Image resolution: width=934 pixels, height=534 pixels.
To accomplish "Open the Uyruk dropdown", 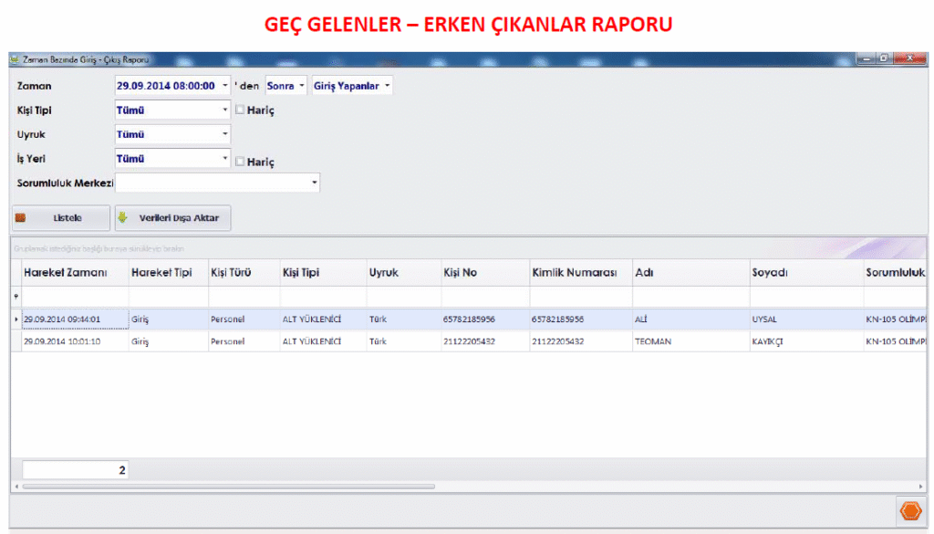I will click(225, 134).
